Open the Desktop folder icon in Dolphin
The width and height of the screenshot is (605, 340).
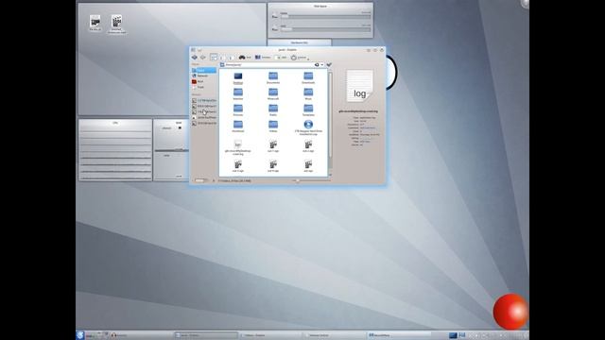[238, 77]
